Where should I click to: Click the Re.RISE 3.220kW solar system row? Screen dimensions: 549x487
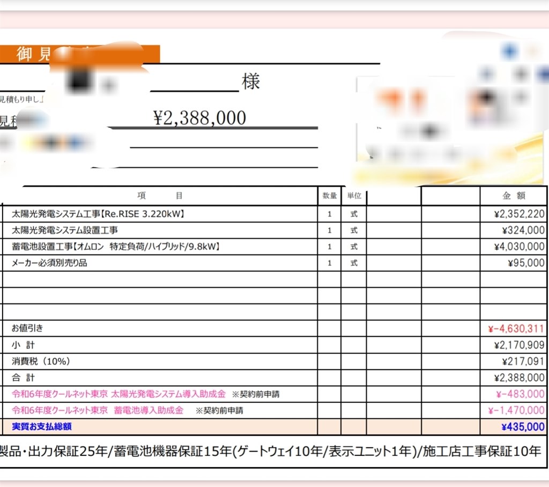(x=99, y=213)
